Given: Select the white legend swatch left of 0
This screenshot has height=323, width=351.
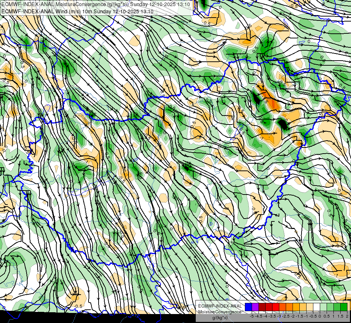Looking at the screenshot, I should pos(317,307).
